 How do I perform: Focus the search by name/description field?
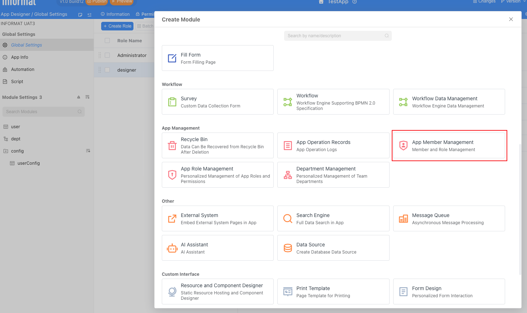click(x=334, y=36)
